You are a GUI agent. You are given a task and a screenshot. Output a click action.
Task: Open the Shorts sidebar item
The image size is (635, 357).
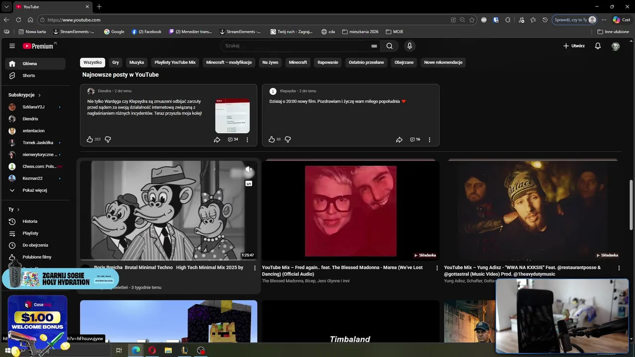pyautogui.click(x=35, y=75)
